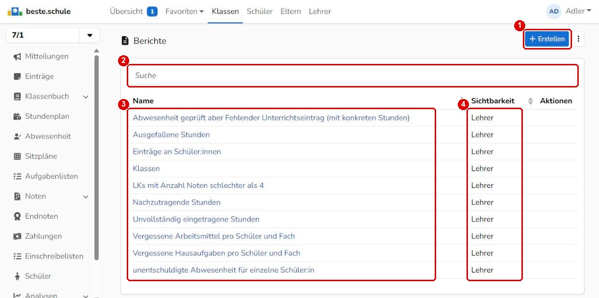Click the sidebar vertical scrollbar
This screenshot has height=298, width=599.
96,157
